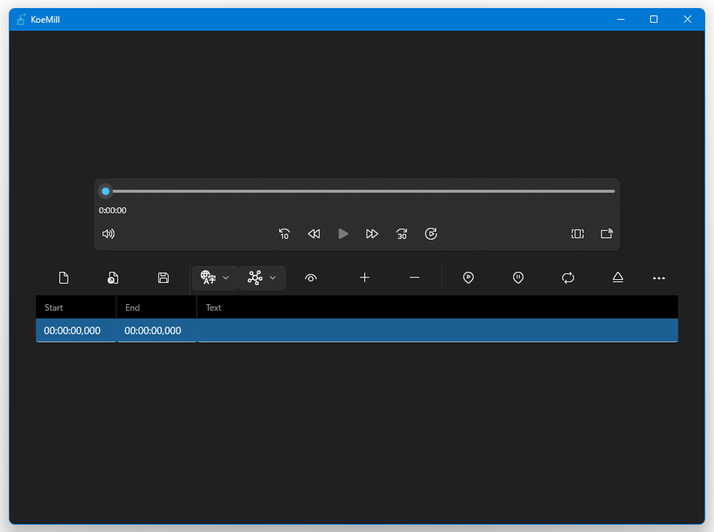Screen dimensions: 714x532
Task: Skip forward 30 seconds
Action: (402, 234)
